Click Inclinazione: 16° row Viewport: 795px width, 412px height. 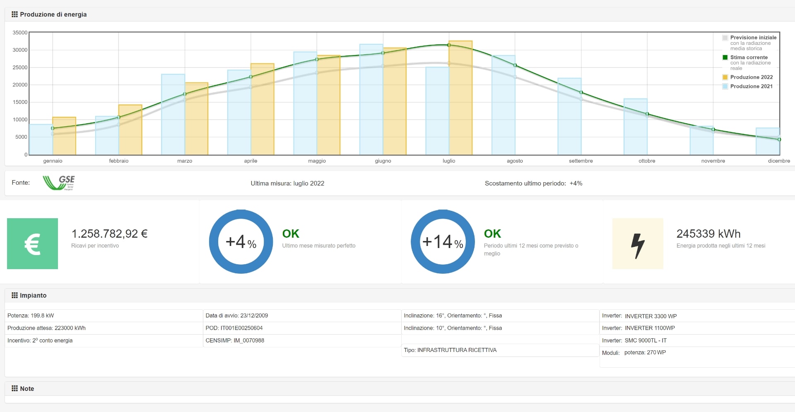(x=500, y=316)
